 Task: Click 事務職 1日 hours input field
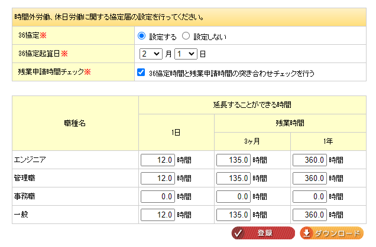pyautogui.click(x=158, y=196)
